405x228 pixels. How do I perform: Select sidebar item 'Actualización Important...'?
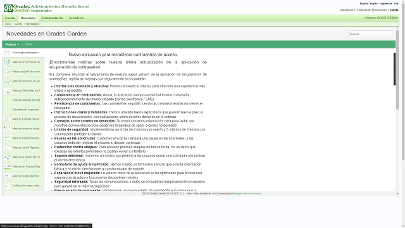(x=23, y=110)
